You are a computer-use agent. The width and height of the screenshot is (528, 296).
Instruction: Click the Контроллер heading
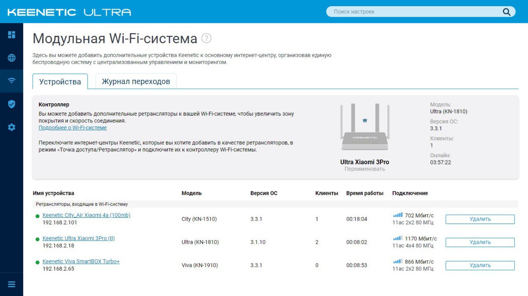(x=54, y=105)
